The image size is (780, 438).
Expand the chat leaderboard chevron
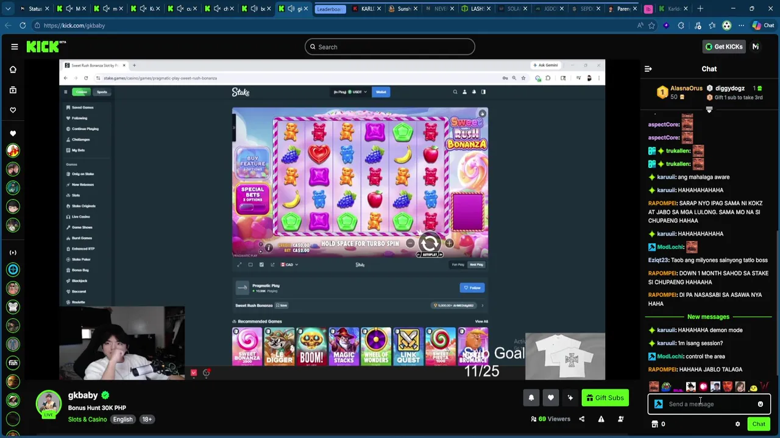click(709, 110)
